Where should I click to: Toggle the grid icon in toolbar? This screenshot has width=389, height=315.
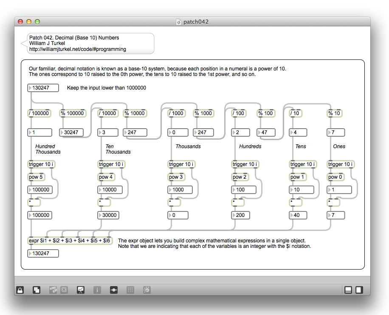point(130,290)
